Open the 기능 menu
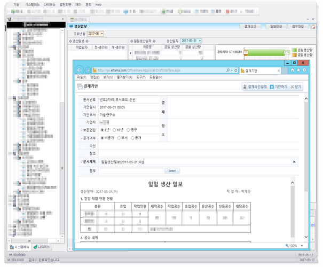 pyautogui.click(x=16, y=4)
